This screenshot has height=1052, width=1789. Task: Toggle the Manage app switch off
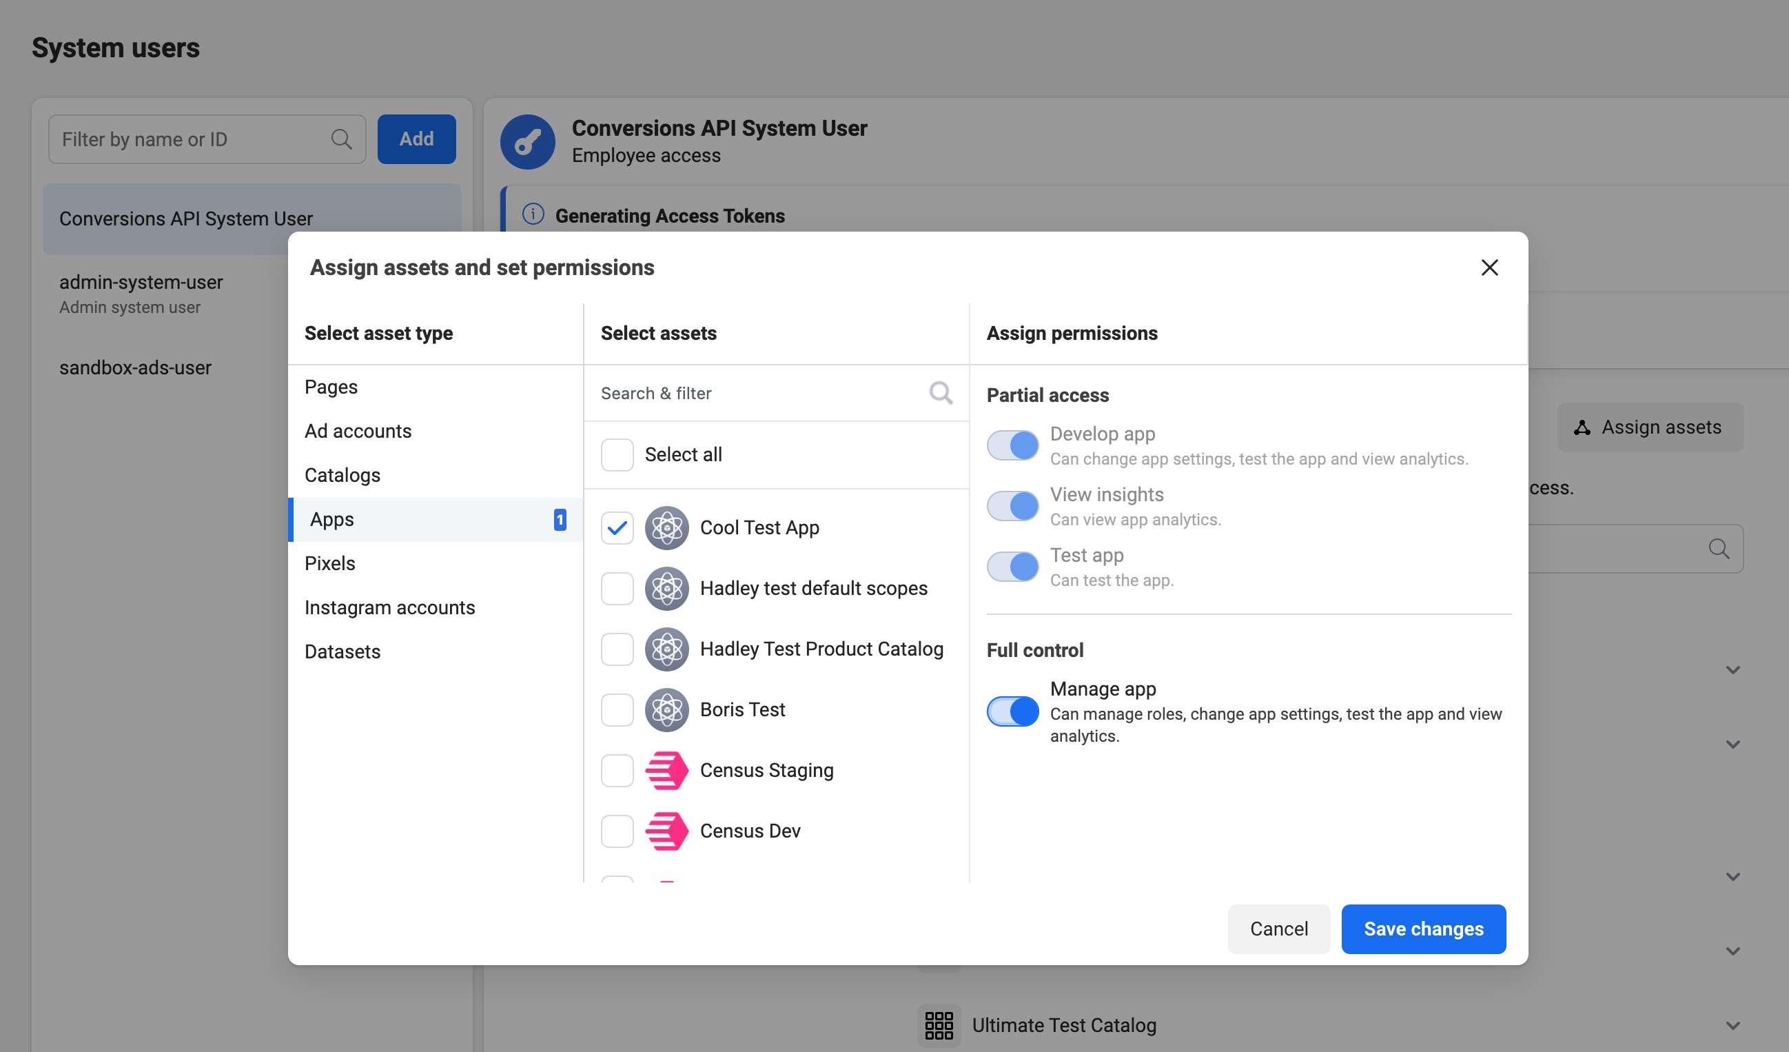[1012, 711]
